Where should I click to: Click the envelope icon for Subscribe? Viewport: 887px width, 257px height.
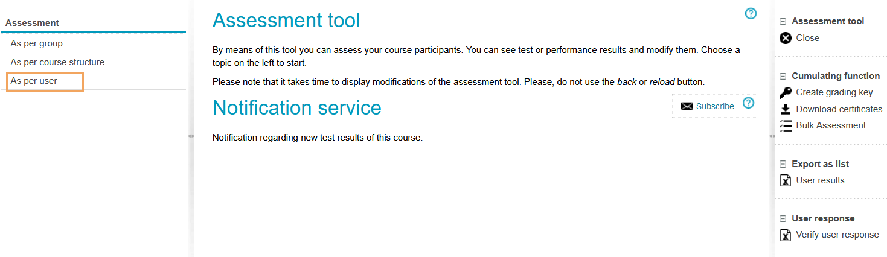pos(687,106)
